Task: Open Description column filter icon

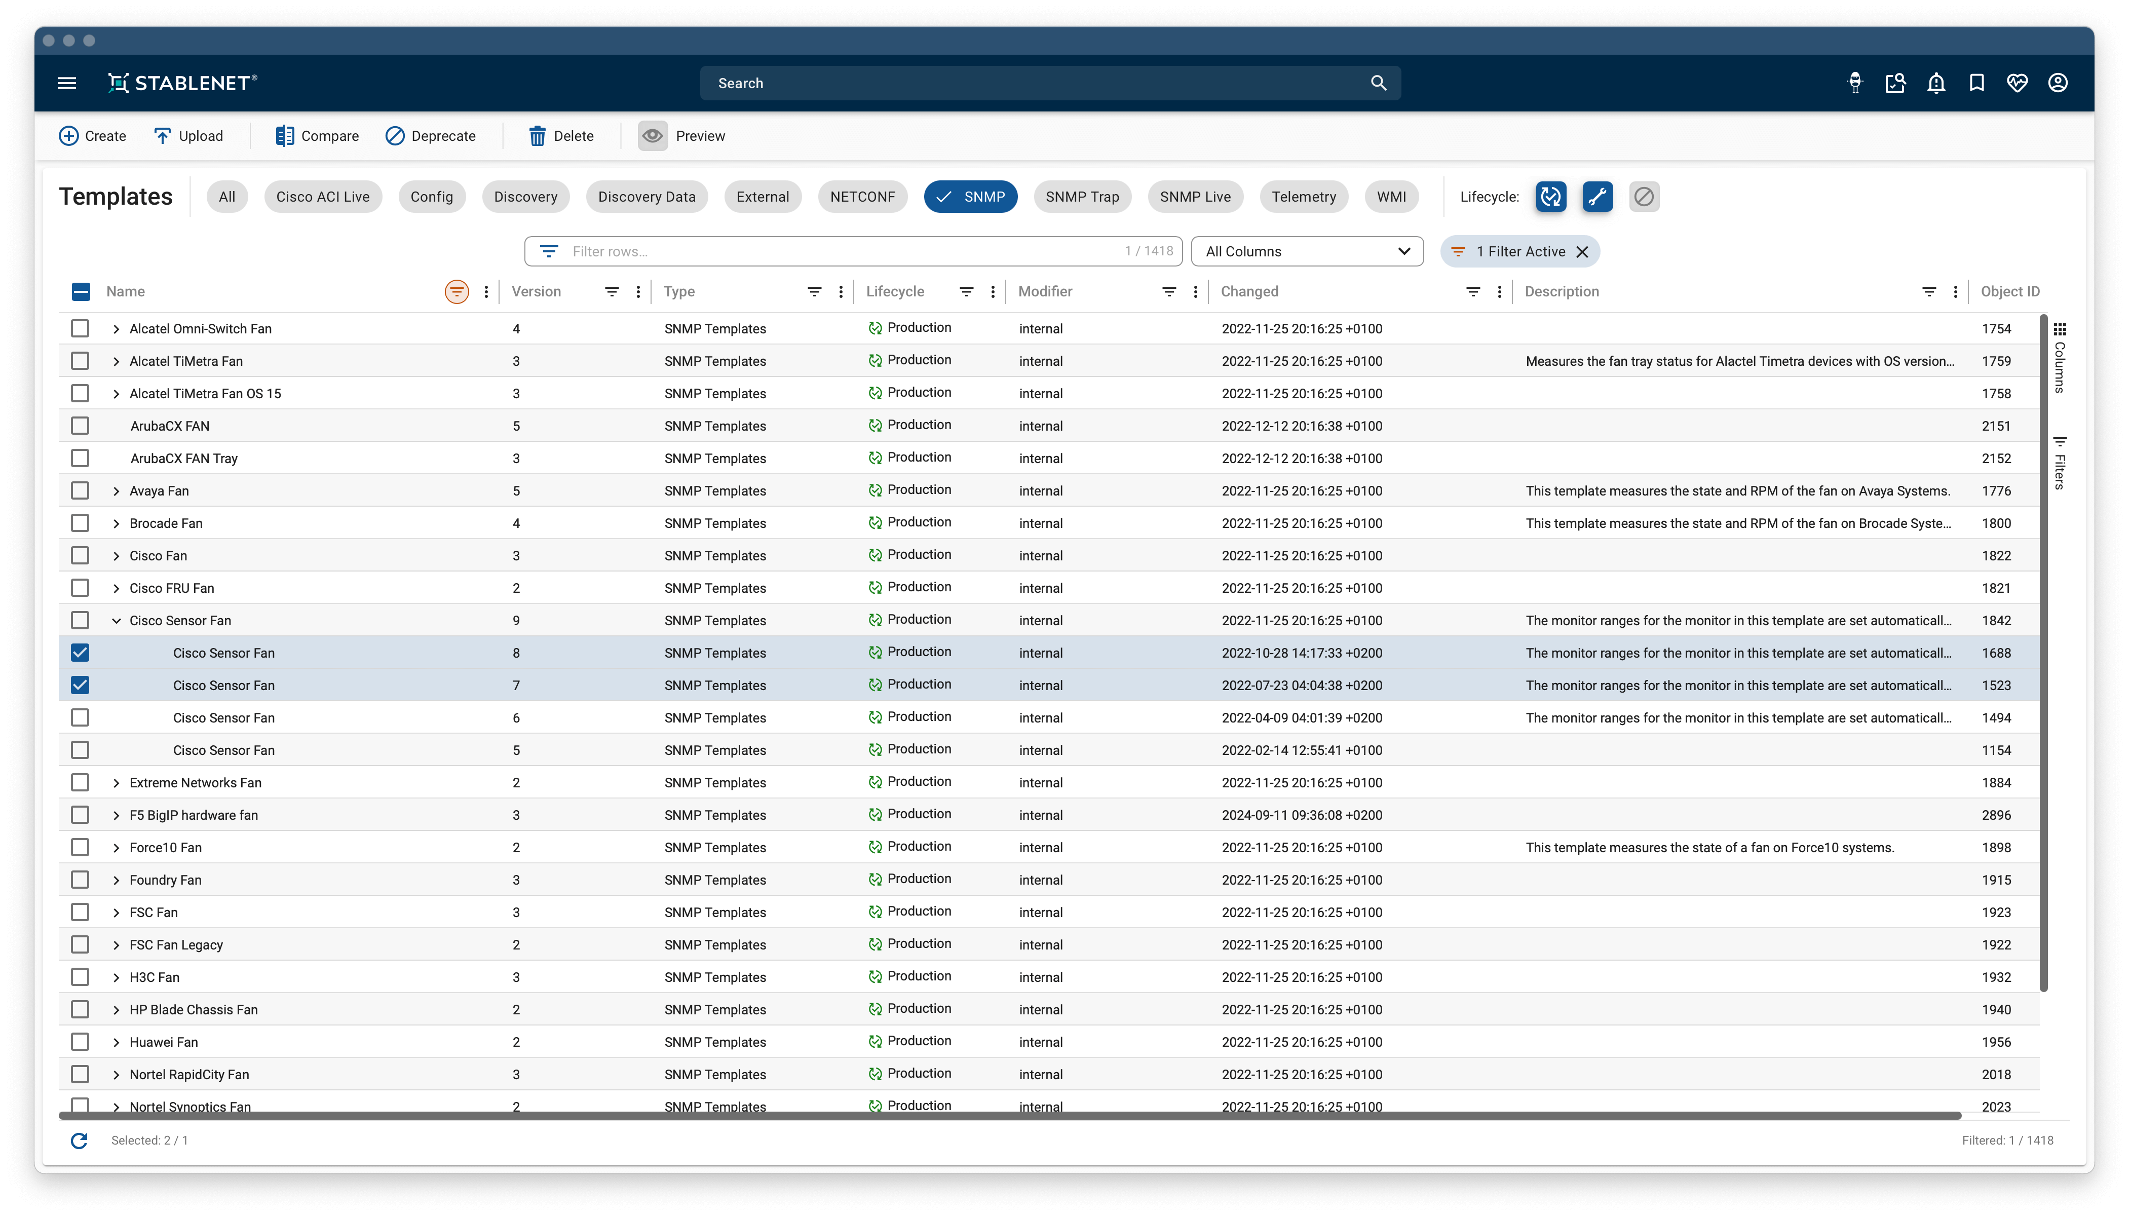Action: point(1929,291)
